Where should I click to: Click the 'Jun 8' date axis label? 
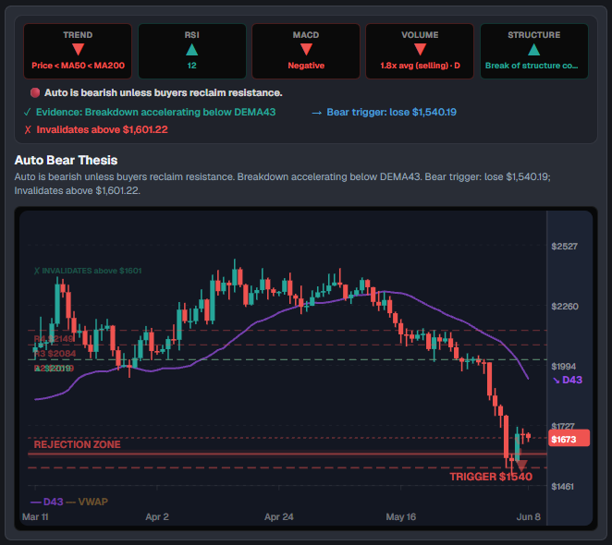pyautogui.click(x=529, y=517)
